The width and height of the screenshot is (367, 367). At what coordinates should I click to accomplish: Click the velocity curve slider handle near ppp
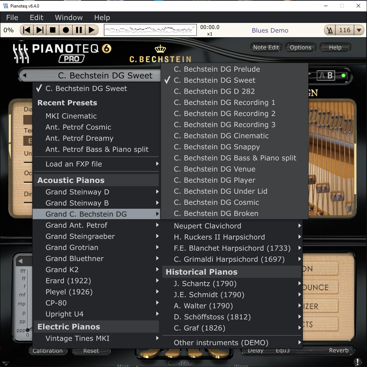(28, 330)
